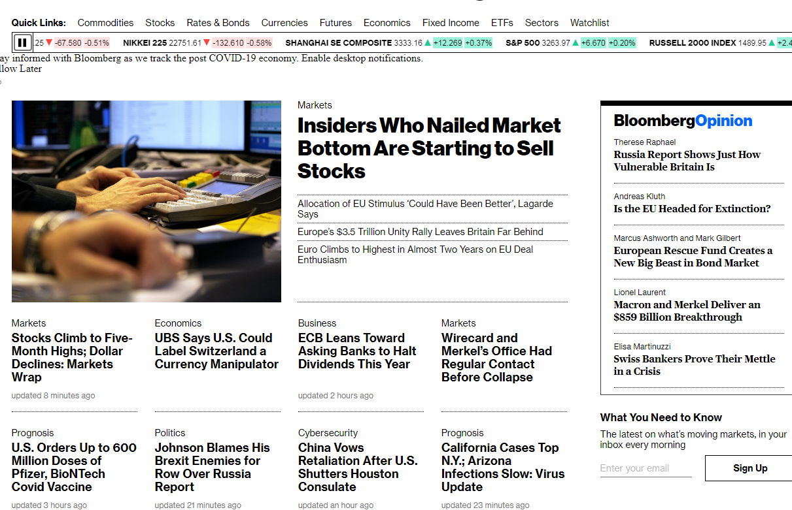Open the Euro Climbs to Highest article
This screenshot has width=792, height=510.
415,255
